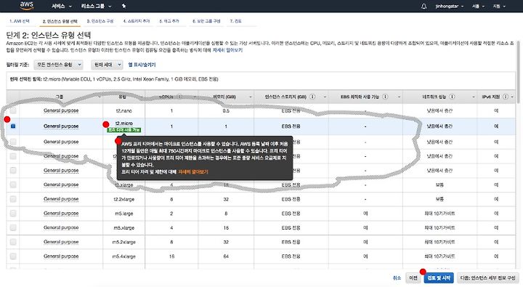Select the t2.xlarge row checkbox
Viewport: 523px width, 287px height.
pos(13,185)
